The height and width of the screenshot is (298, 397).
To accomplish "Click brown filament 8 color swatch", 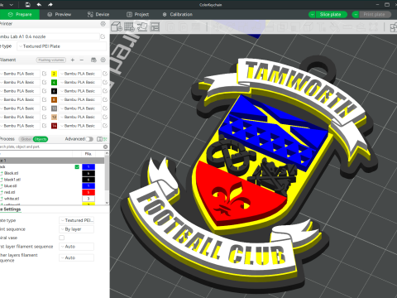I will point(54,99).
